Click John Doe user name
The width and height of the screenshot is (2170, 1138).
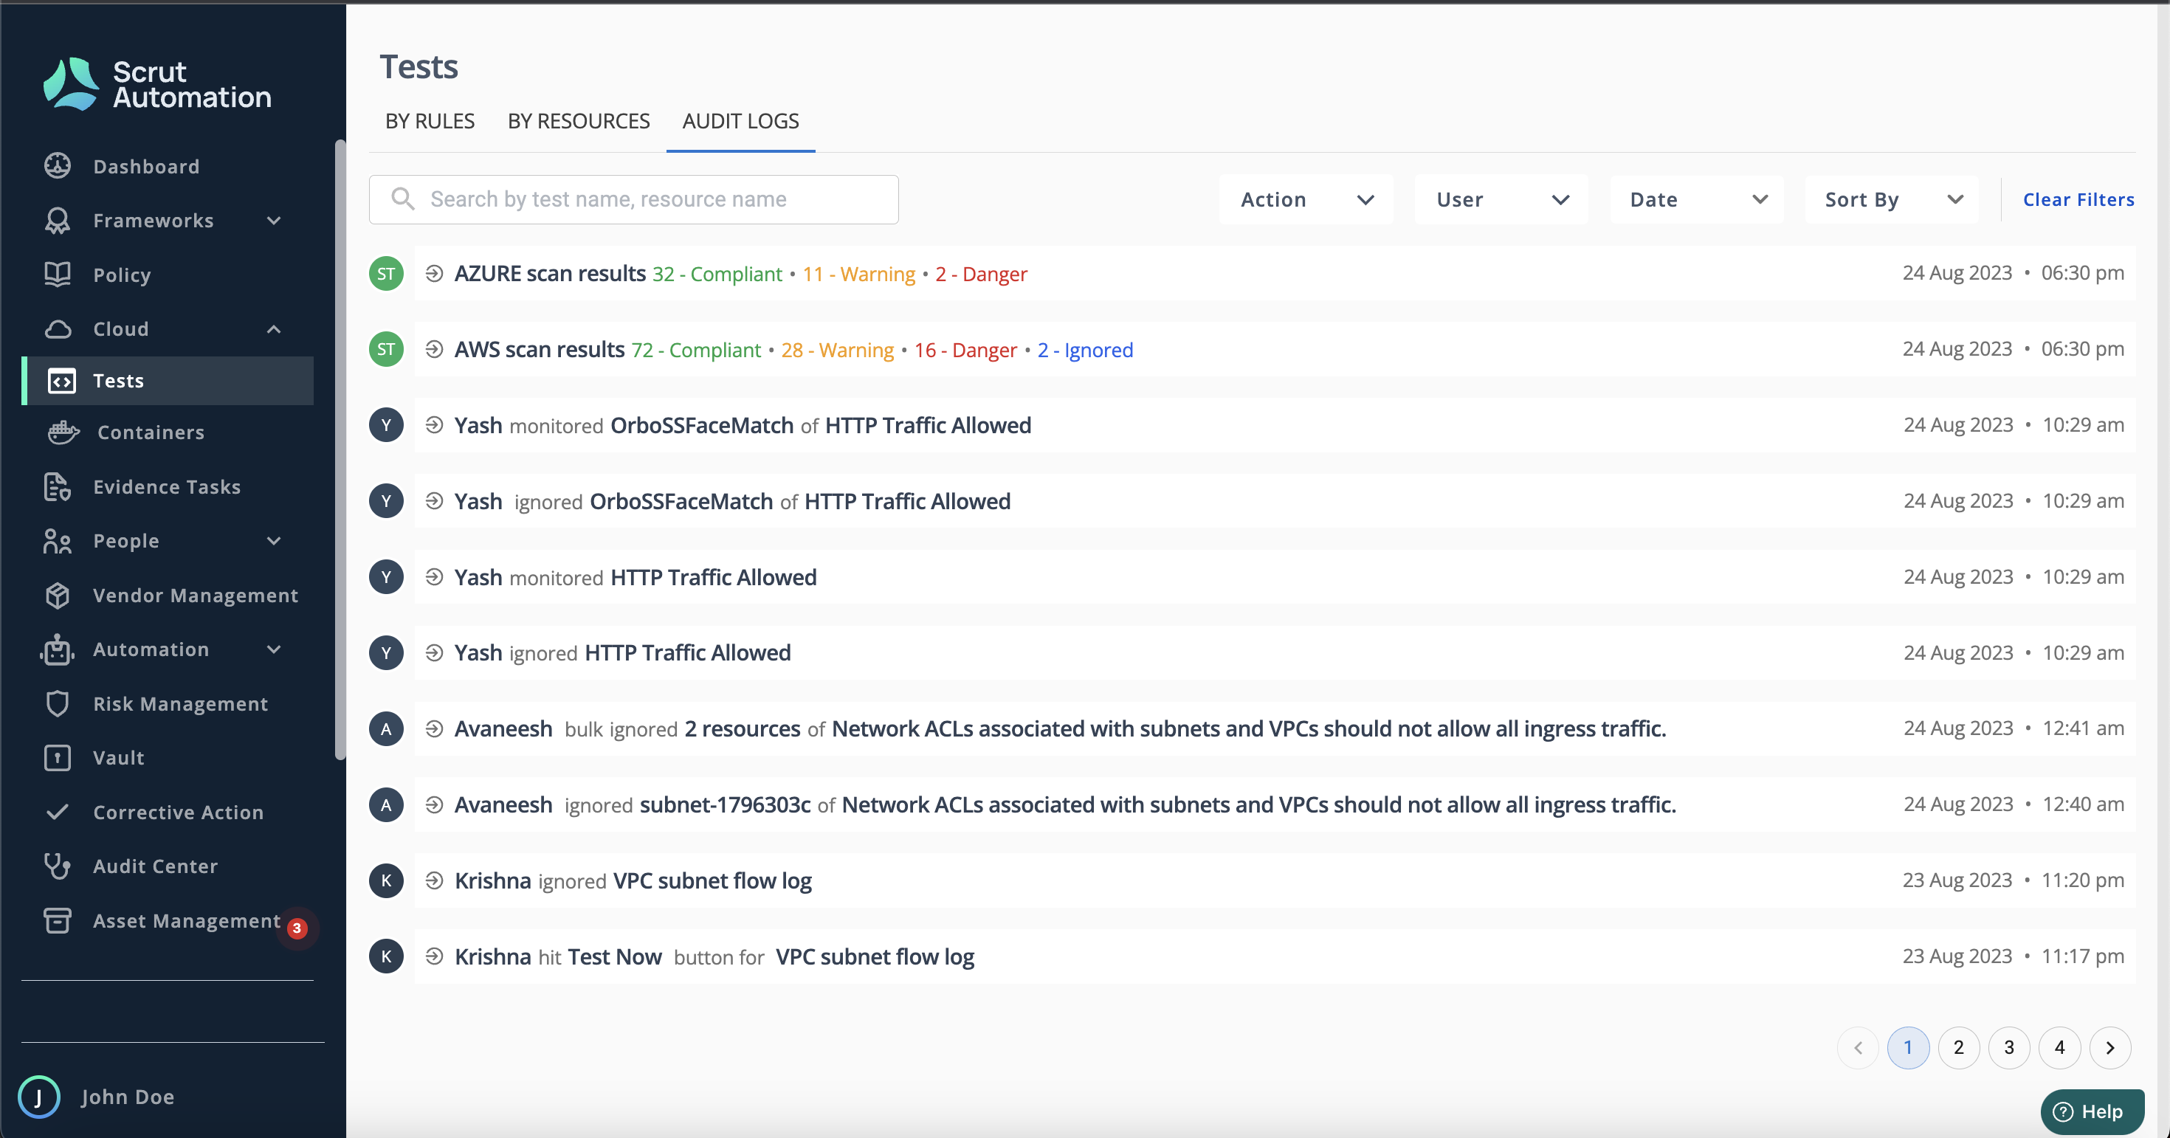pyautogui.click(x=128, y=1097)
